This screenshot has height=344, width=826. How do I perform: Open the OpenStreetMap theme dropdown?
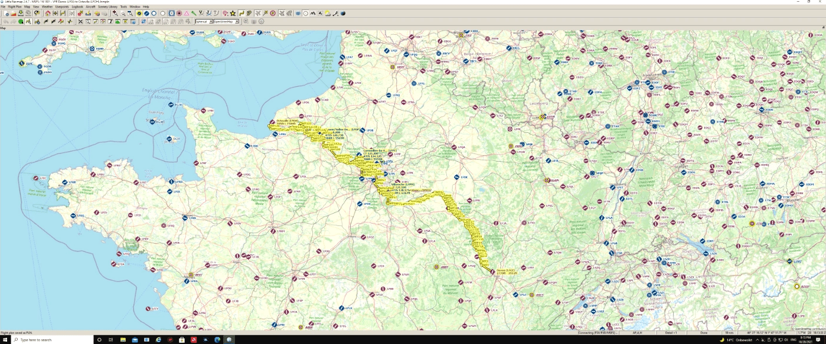click(226, 21)
